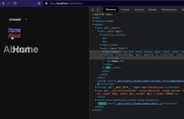Expand the __next-build-watcher div node
Viewport: 184px width, 119px height.
[96, 90]
